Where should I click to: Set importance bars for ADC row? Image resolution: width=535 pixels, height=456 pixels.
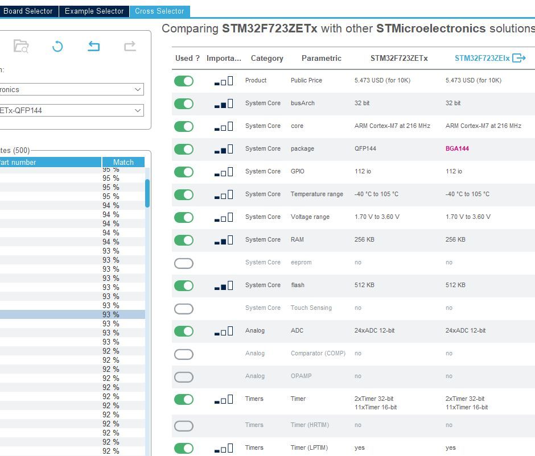coord(224,331)
